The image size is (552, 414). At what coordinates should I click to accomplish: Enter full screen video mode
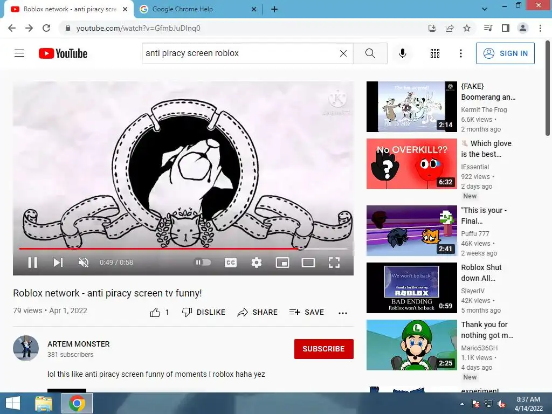[x=334, y=263]
